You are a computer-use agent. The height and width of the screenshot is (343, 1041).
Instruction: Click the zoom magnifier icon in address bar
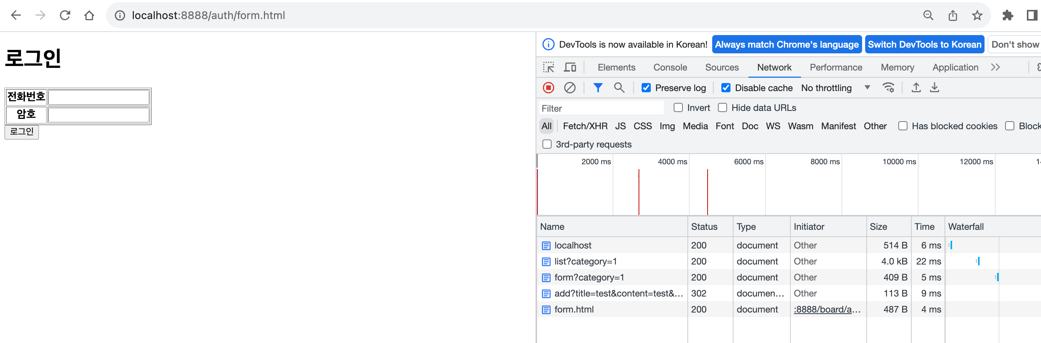coord(928,15)
